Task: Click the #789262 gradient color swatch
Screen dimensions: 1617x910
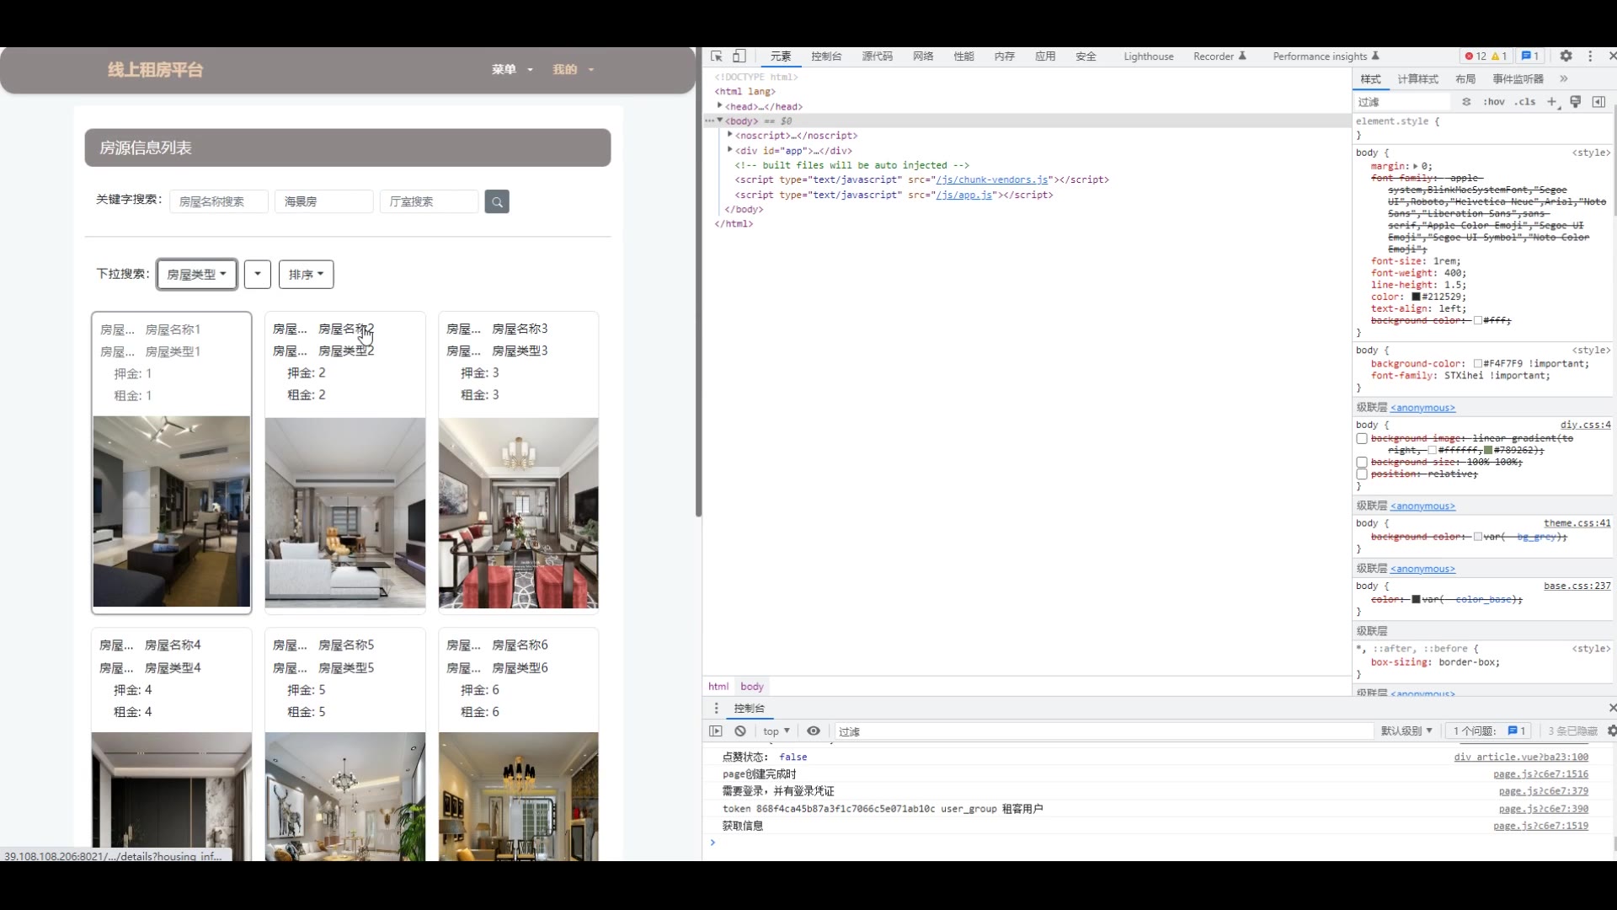Action: pyautogui.click(x=1488, y=451)
